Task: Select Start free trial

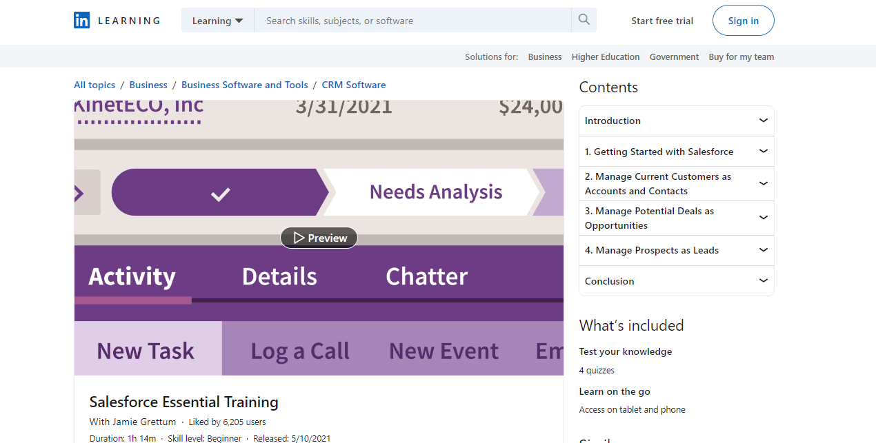Action: tap(661, 20)
